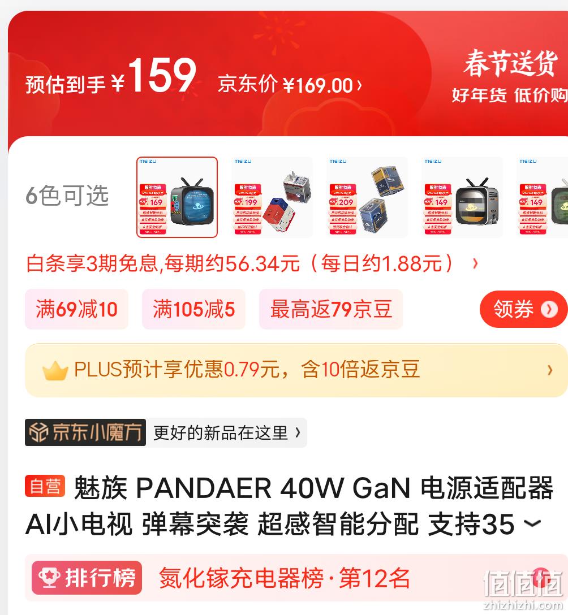
Task: Expand the full product title with down chevron
Action: pyautogui.click(x=533, y=523)
